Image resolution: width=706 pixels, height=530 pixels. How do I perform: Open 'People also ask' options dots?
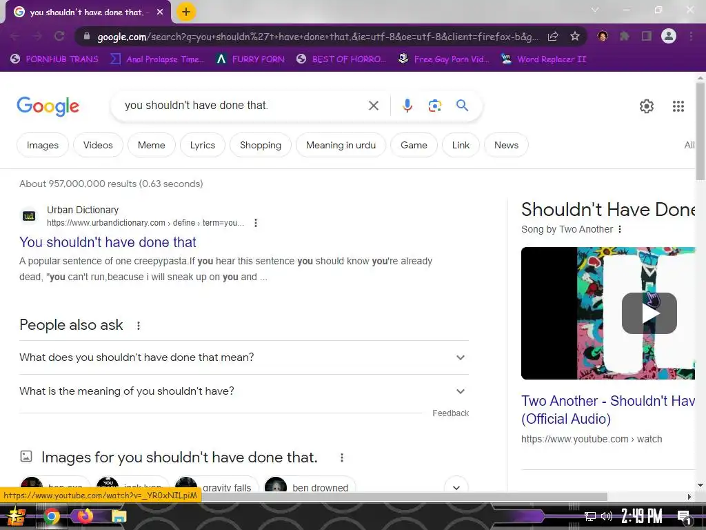pos(138,326)
